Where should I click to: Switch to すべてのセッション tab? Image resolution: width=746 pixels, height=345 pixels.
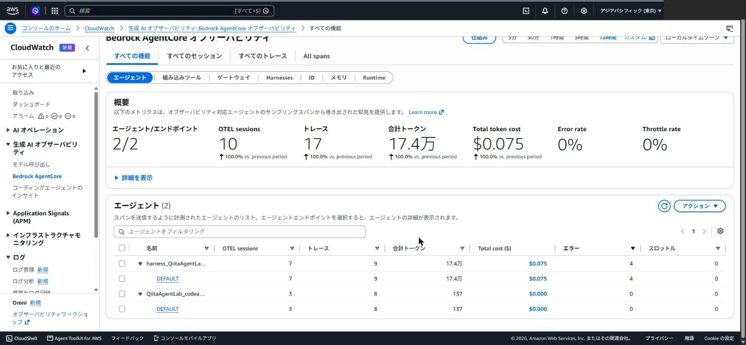pyautogui.click(x=194, y=56)
